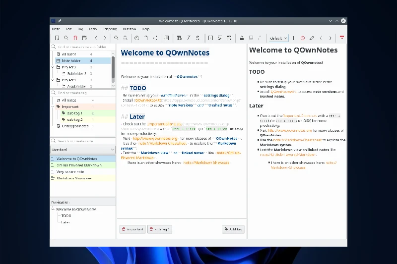Click the Insert link toolbar icon
397x264 pixels.
tap(210, 38)
